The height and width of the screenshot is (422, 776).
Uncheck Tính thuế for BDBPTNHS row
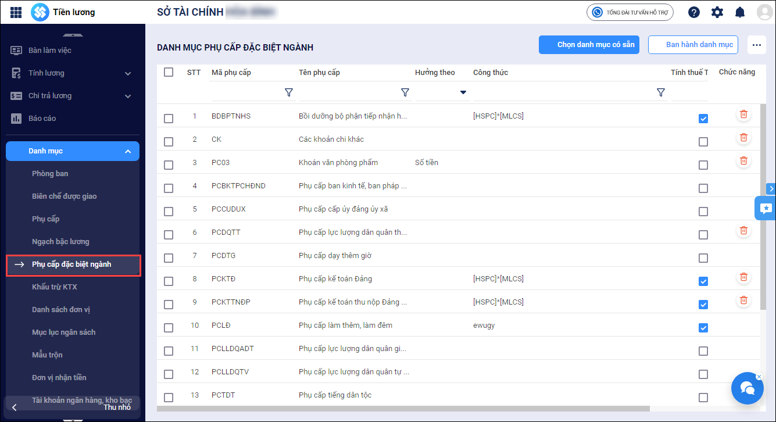[703, 119]
